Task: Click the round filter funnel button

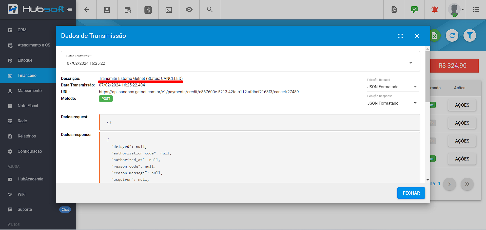Action: click(470, 36)
